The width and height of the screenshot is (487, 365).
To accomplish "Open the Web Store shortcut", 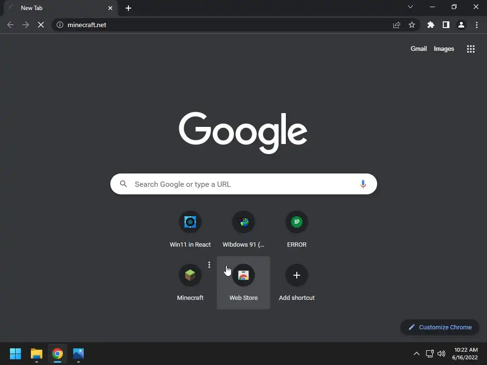I will coord(243,282).
